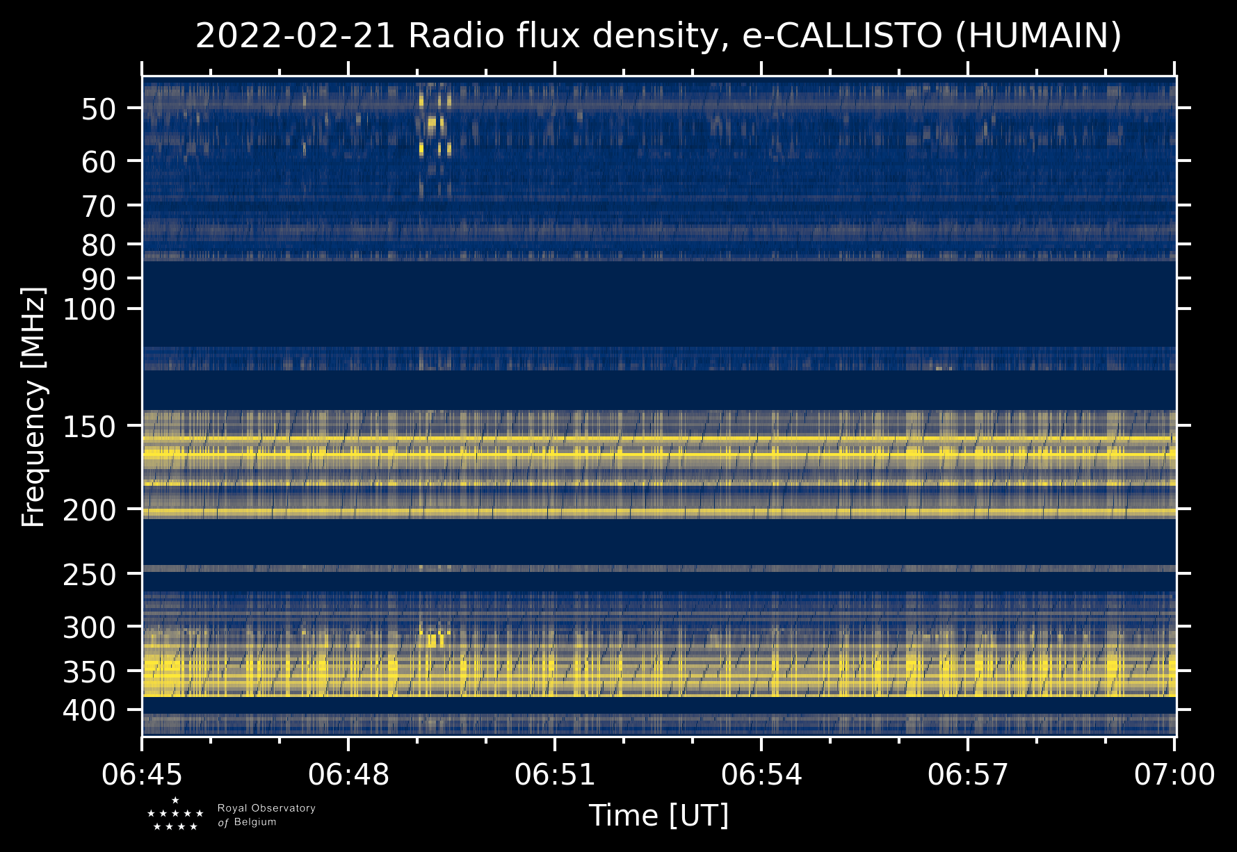Screen dimensions: 1237x852
Task: Click the 06:51 time tick label
Action: click(555, 774)
